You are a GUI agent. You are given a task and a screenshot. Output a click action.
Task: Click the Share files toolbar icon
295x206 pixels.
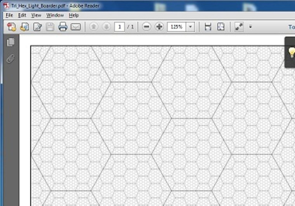[24, 27]
